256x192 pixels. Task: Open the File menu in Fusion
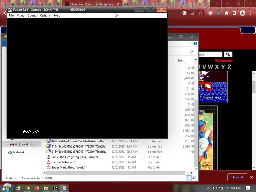tap(11, 15)
